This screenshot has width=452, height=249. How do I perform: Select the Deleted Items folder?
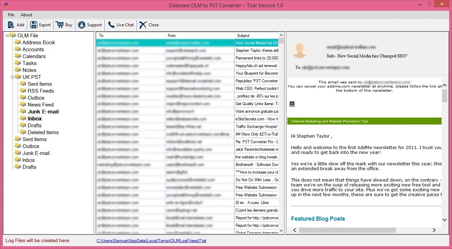[43, 132]
